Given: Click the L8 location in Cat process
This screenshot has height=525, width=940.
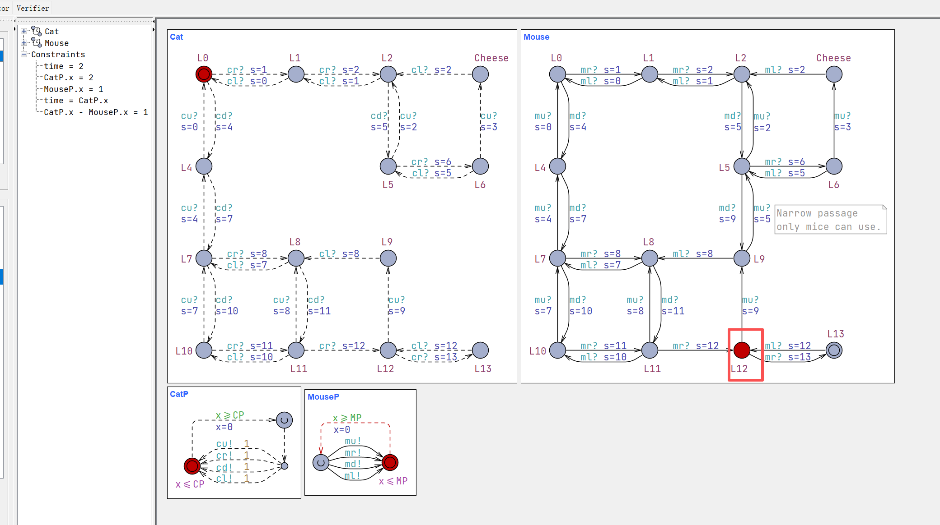Looking at the screenshot, I should (x=296, y=258).
